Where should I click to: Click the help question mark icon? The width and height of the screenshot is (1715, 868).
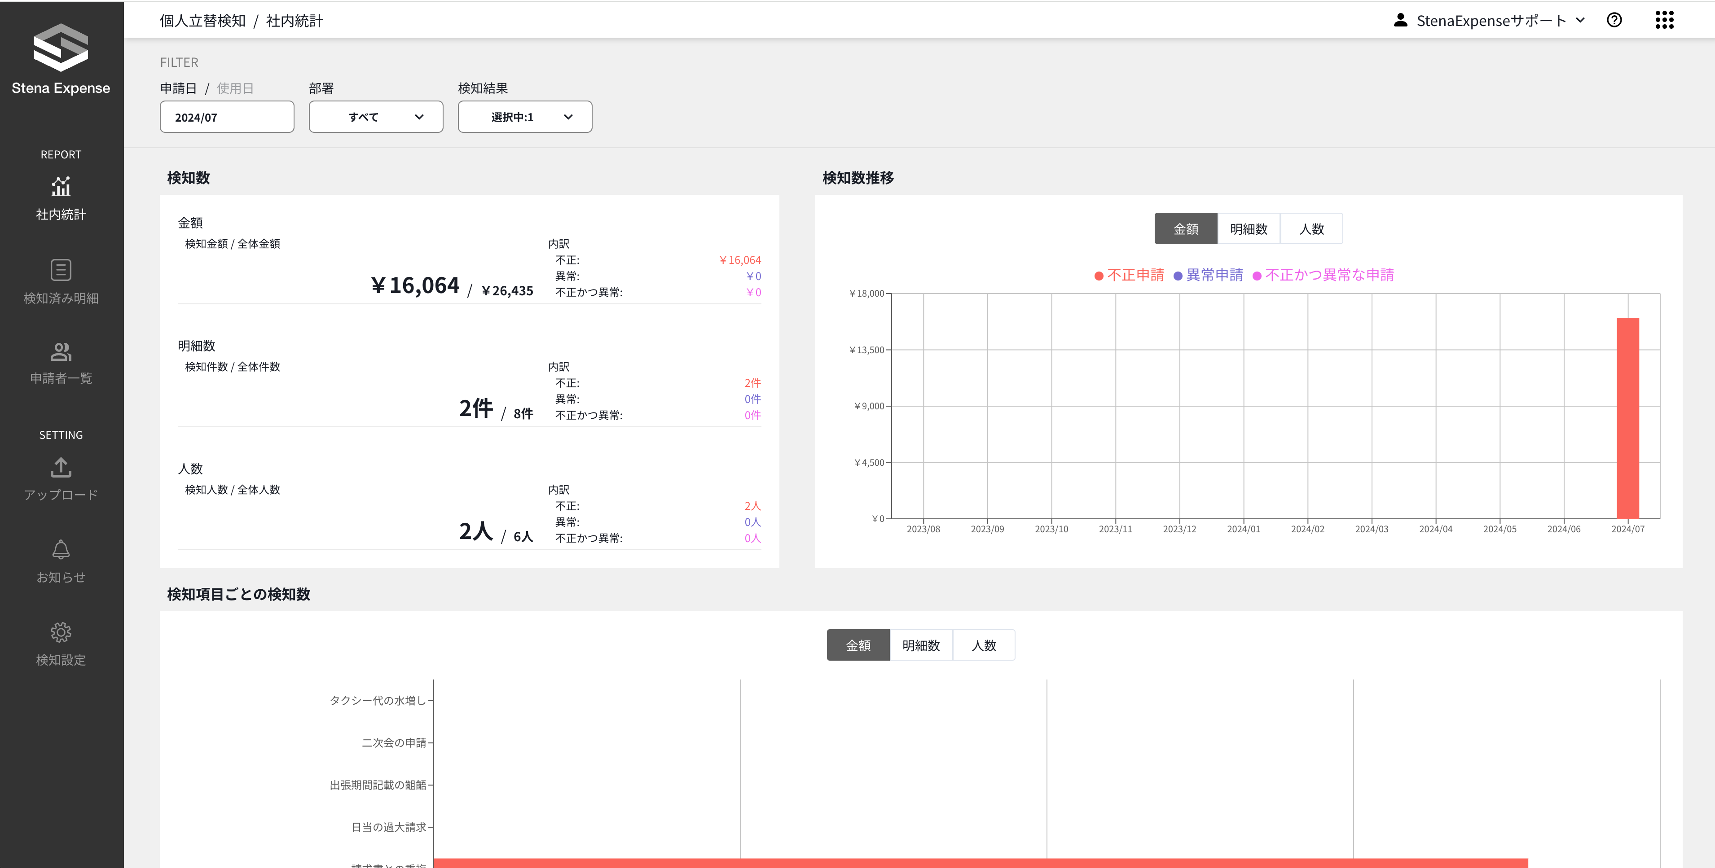[x=1614, y=20]
